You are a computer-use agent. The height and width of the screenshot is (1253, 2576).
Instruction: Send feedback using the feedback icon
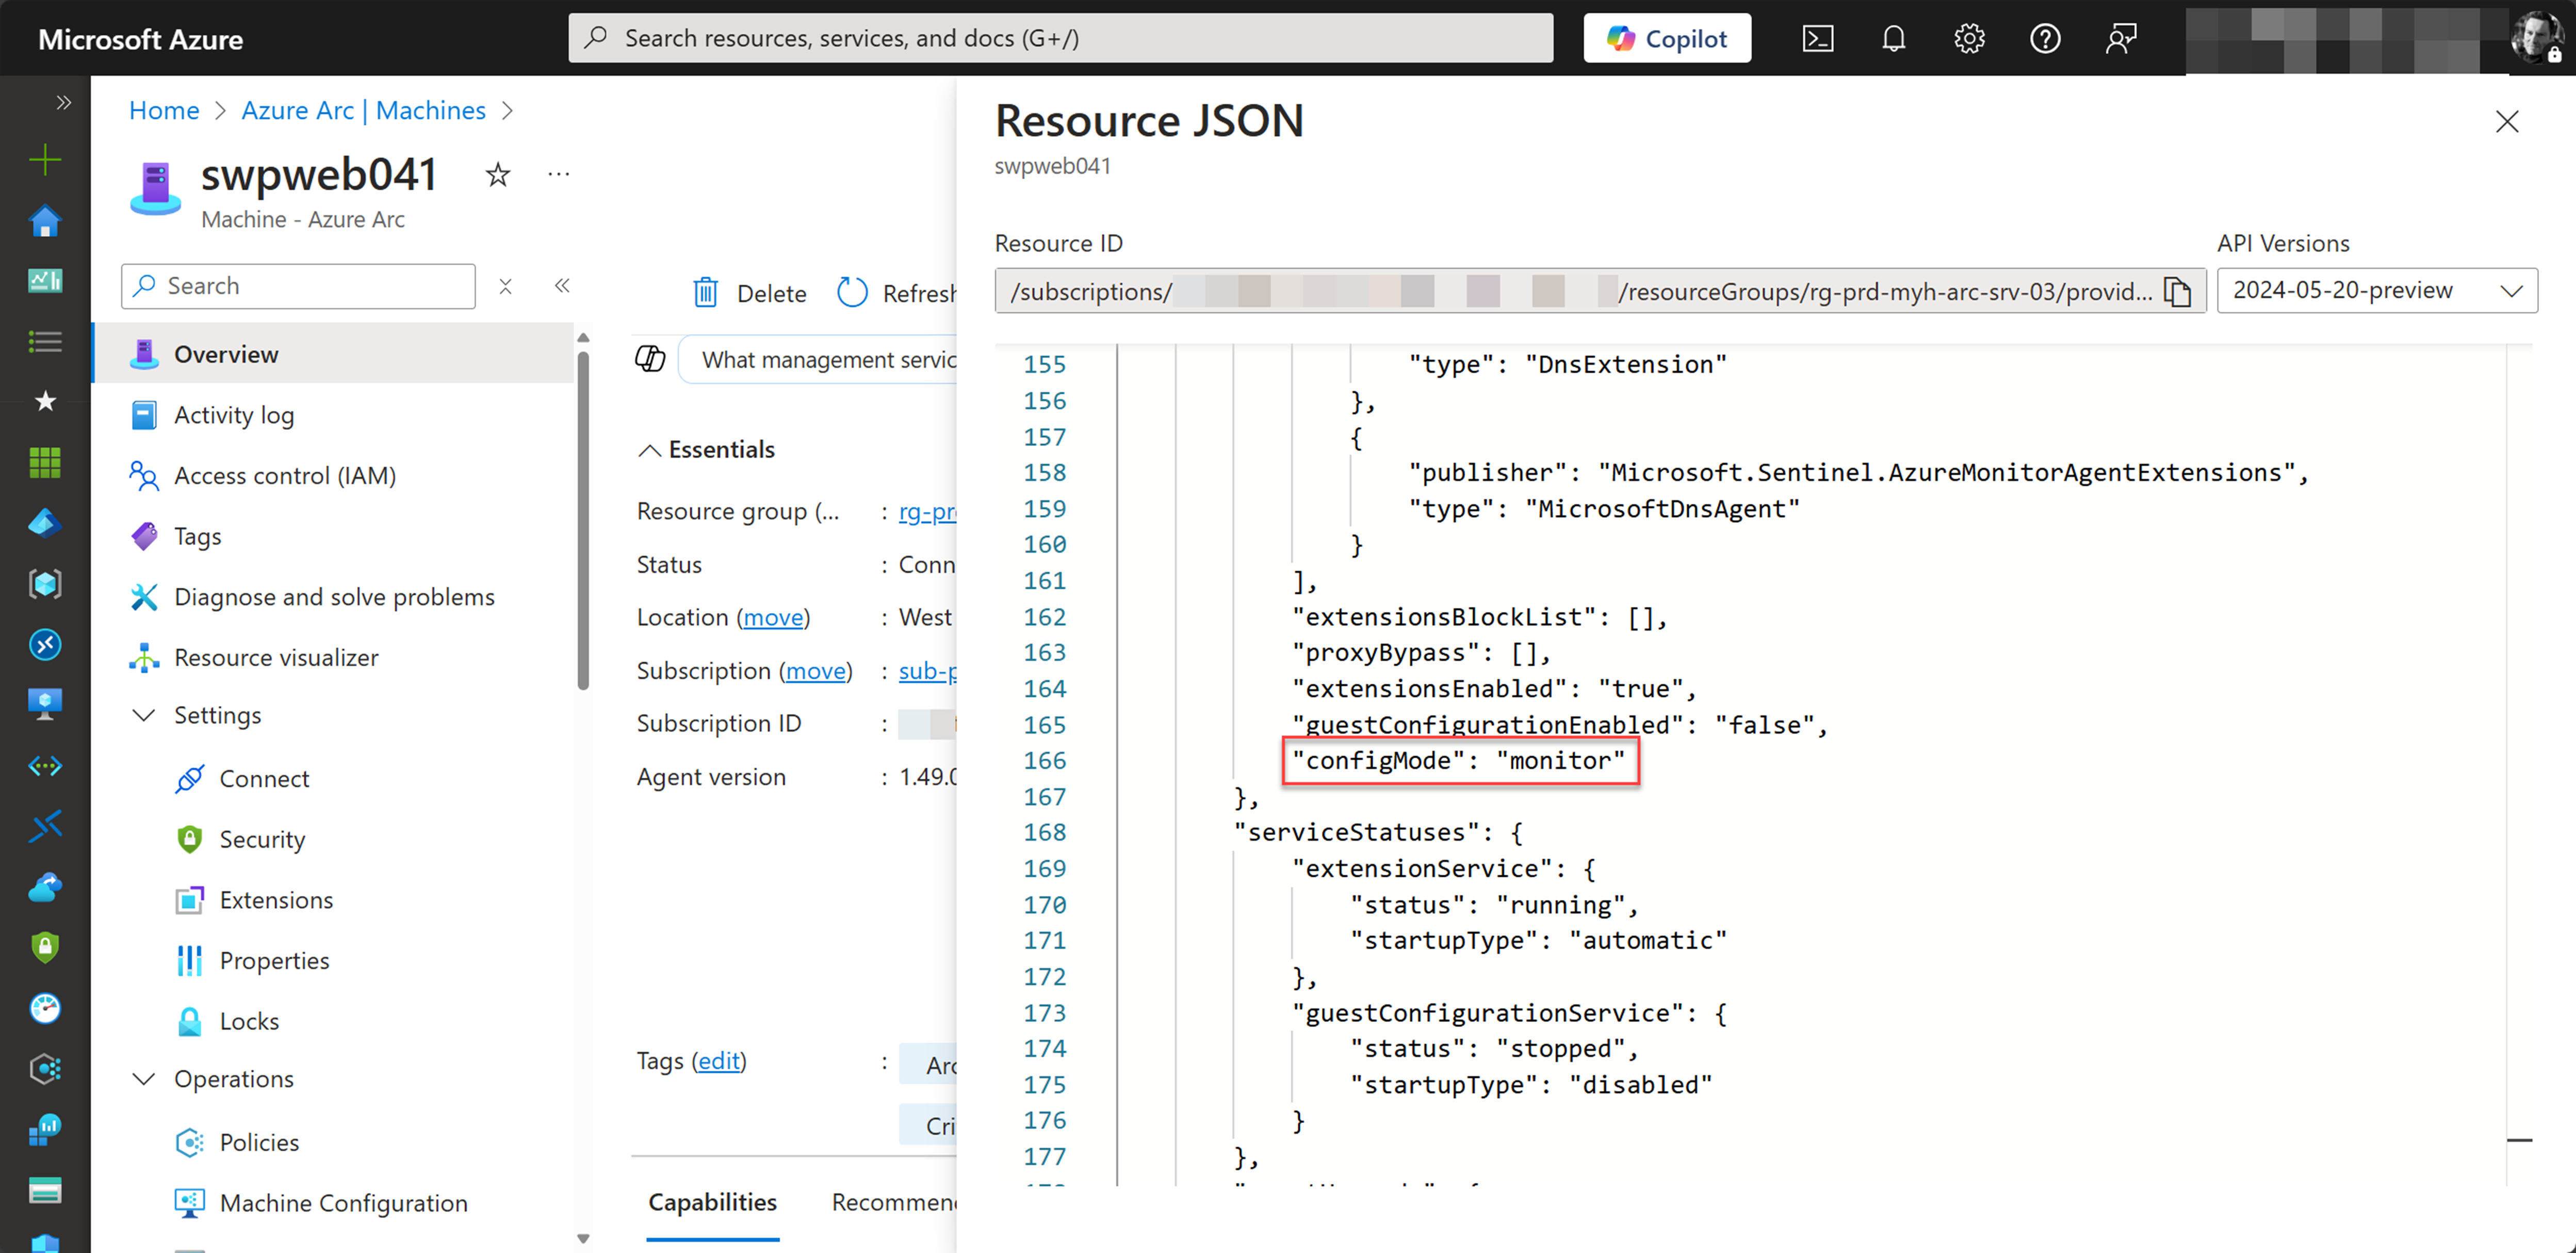(2121, 38)
